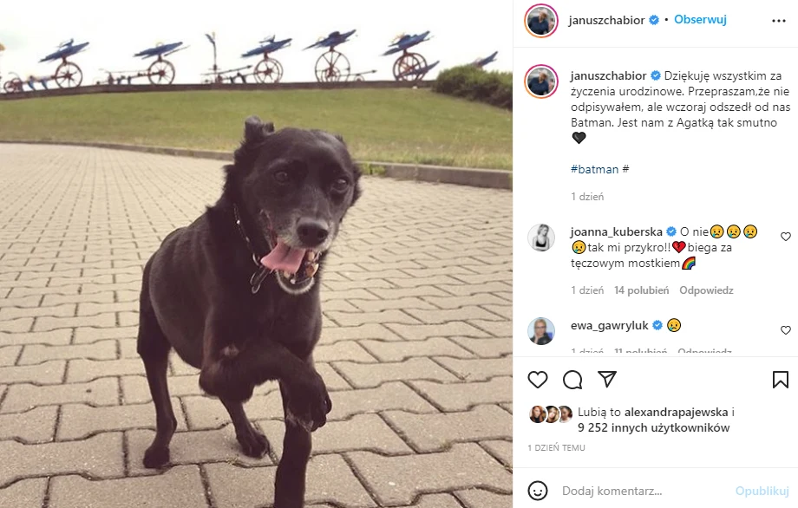Like joanna_kuberska's comment
Image resolution: width=798 pixels, height=508 pixels.
[x=785, y=237]
